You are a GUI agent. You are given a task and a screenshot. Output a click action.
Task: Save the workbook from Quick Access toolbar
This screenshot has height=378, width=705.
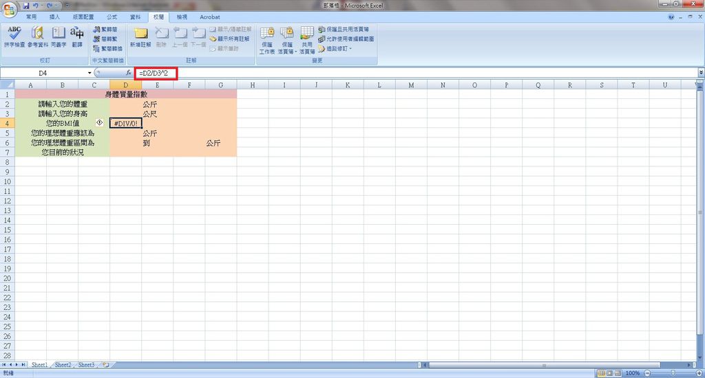pos(26,5)
